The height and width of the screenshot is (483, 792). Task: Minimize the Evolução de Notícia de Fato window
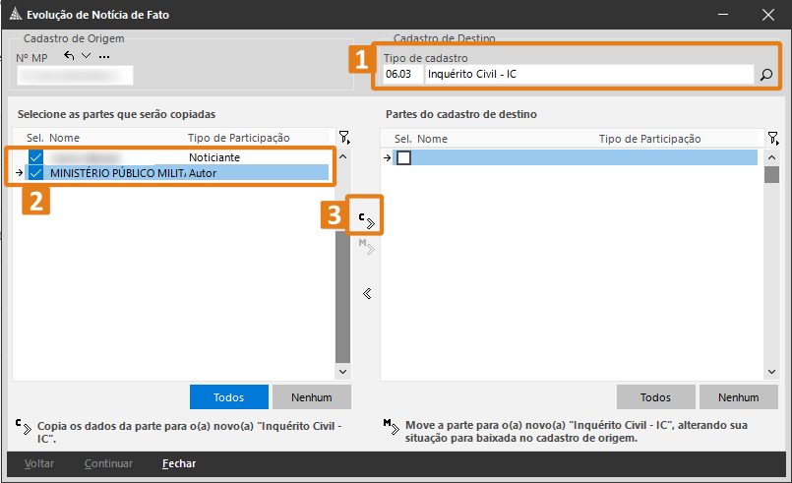(723, 15)
